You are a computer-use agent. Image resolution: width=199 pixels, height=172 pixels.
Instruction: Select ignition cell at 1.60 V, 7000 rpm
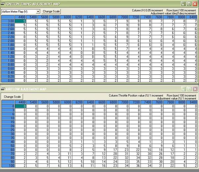coord(123,49)
